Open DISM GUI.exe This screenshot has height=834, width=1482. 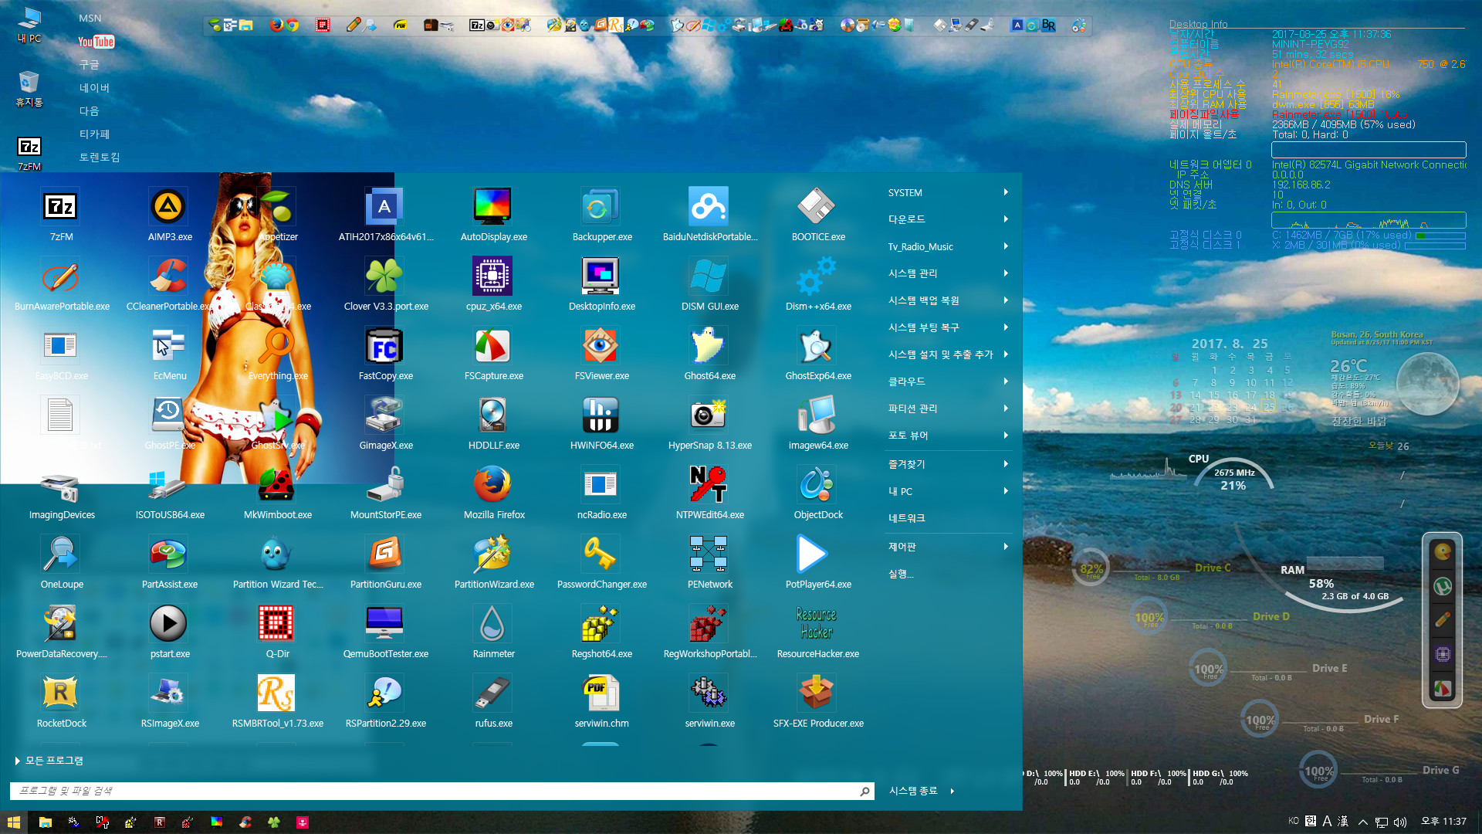tap(709, 284)
